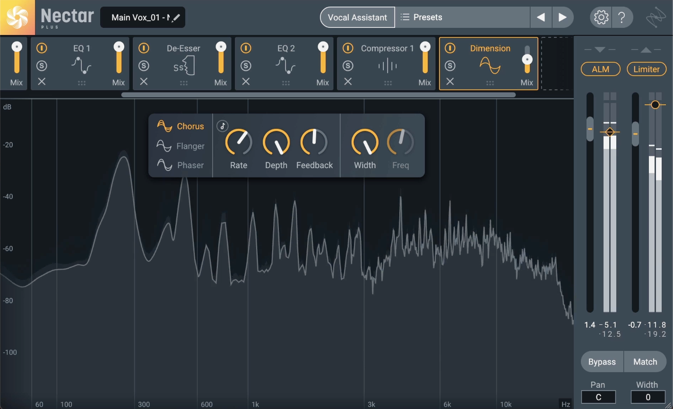
Task: Click the Feedback knob
Action: (314, 142)
